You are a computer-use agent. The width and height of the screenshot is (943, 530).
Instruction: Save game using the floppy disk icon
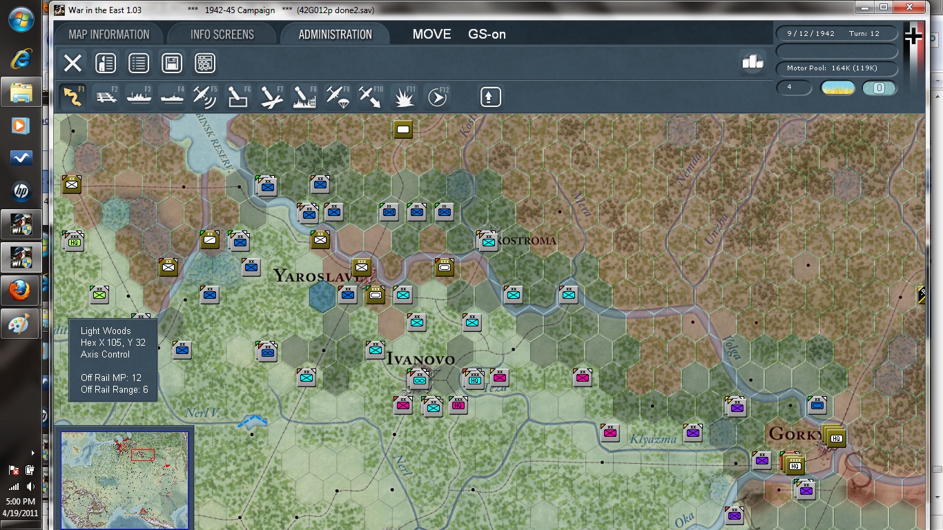coord(172,63)
